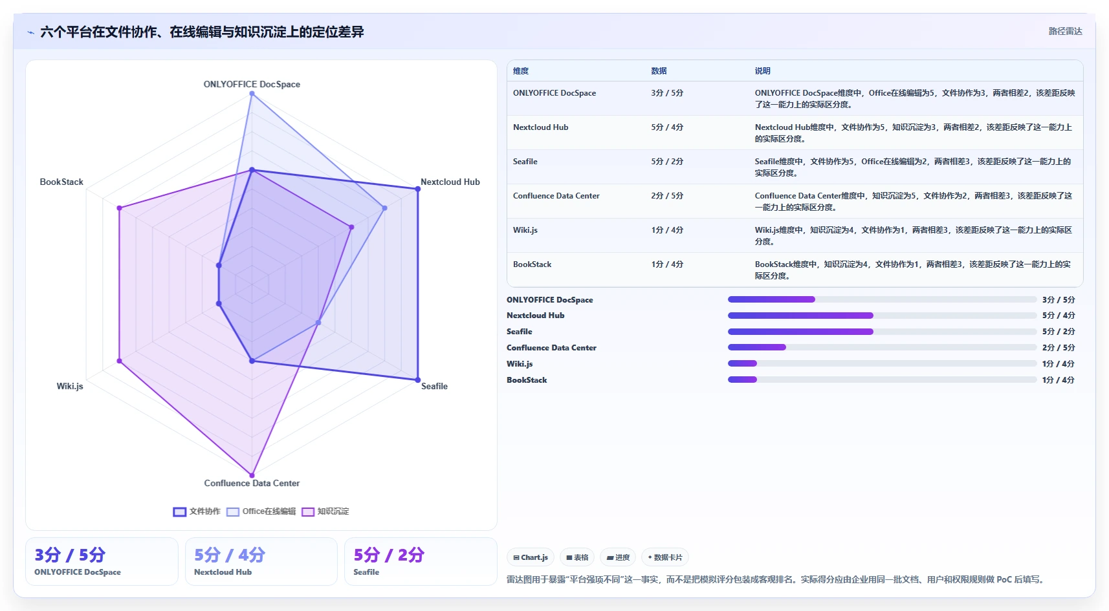
Task: Open the Nextcloud Hub 5分 / 4分 data card
Action: (261, 562)
